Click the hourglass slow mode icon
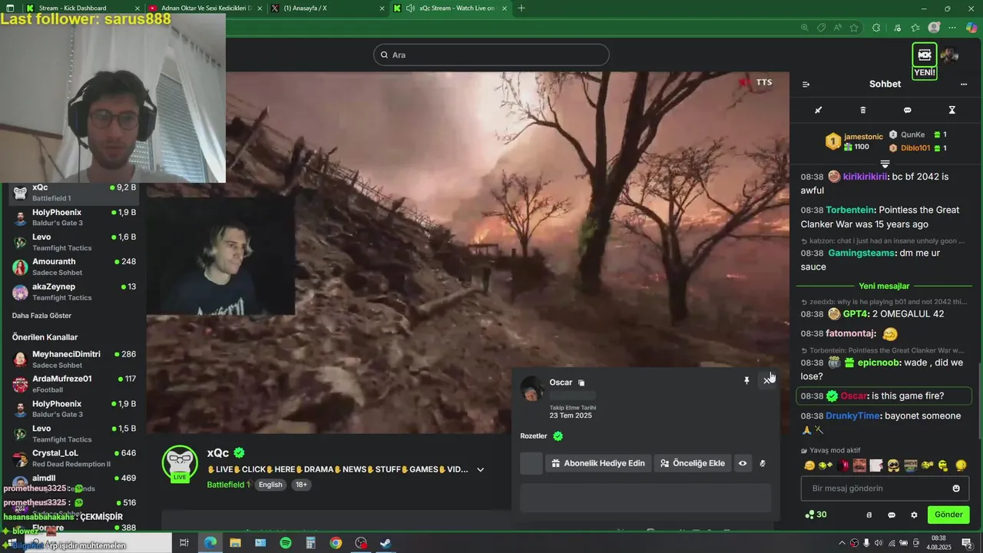The height and width of the screenshot is (553, 983). [952, 110]
